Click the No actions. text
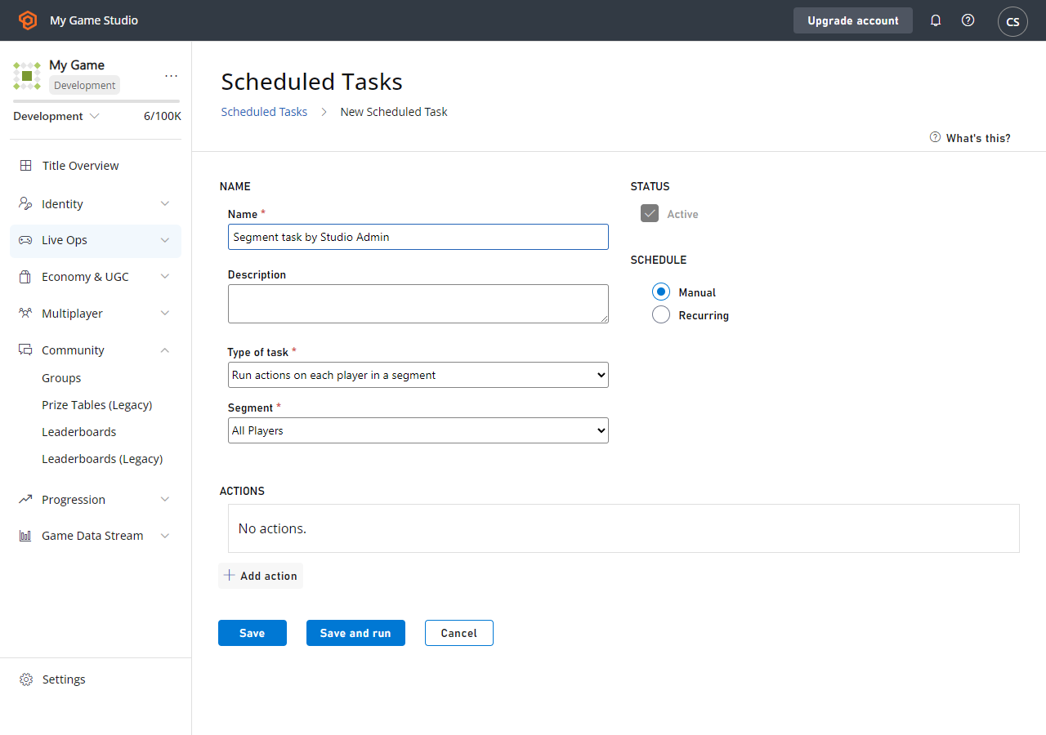Screen dimensions: 1046x735 (272, 528)
